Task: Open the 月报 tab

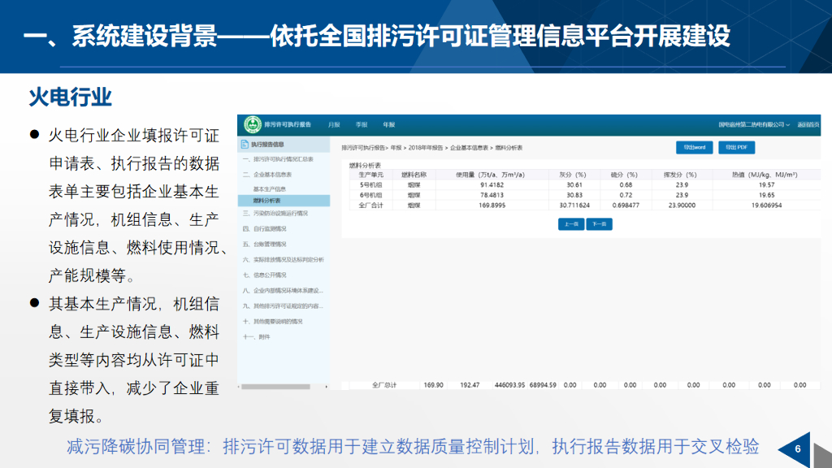Action: tap(334, 124)
